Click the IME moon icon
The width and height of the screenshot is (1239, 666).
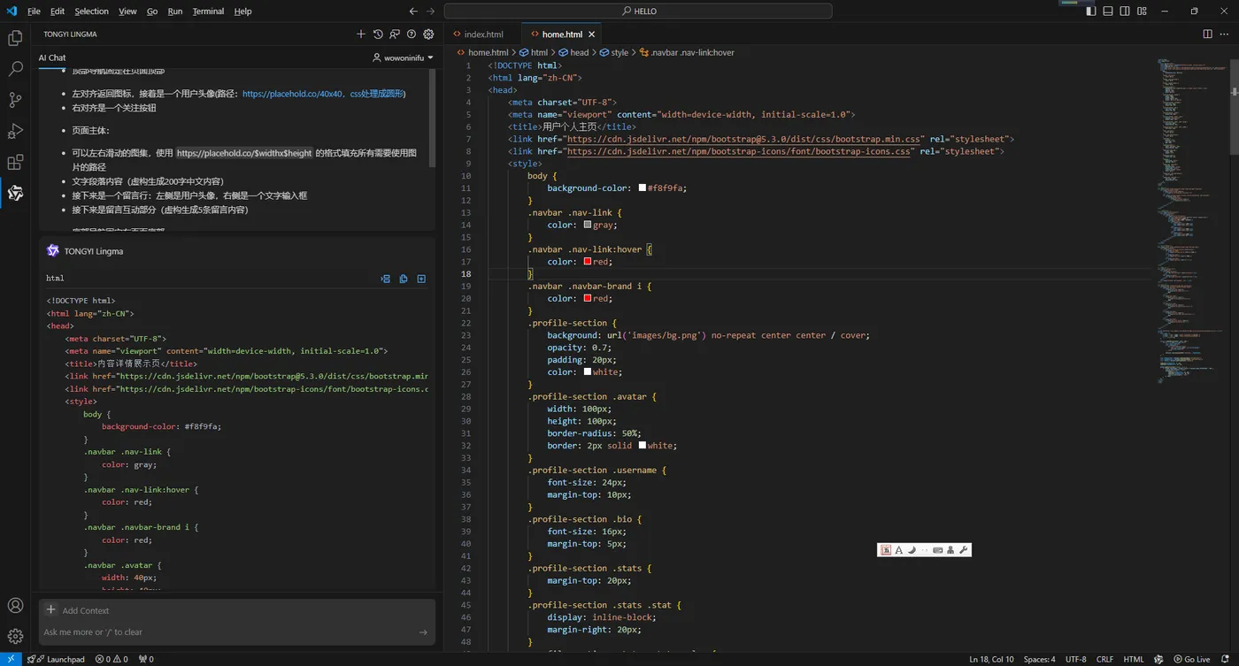912,550
